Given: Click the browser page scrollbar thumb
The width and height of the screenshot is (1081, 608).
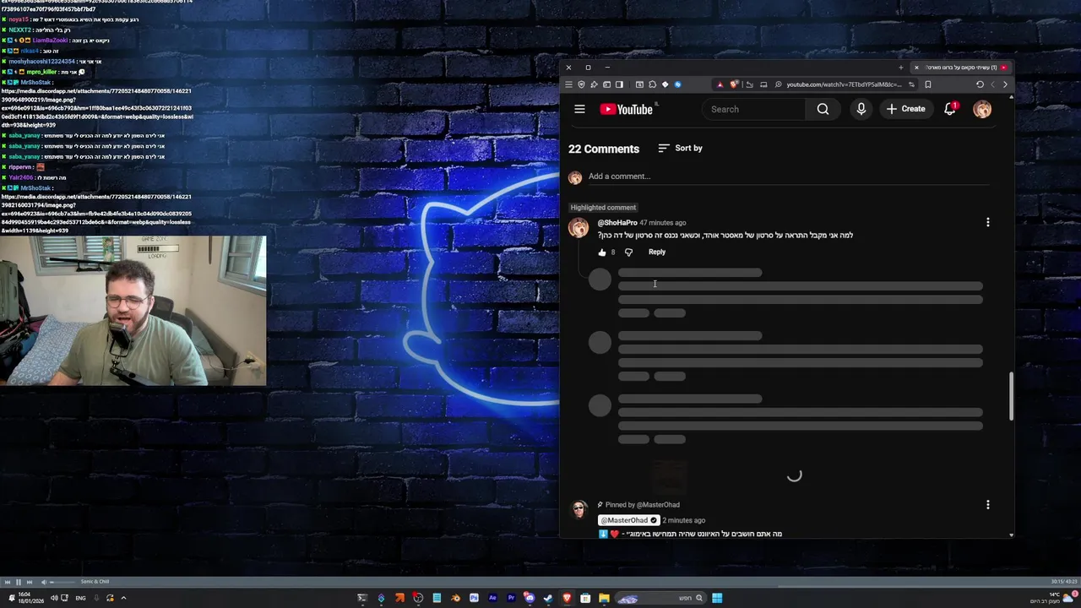Looking at the screenshot, I should tap(1010, 396).
